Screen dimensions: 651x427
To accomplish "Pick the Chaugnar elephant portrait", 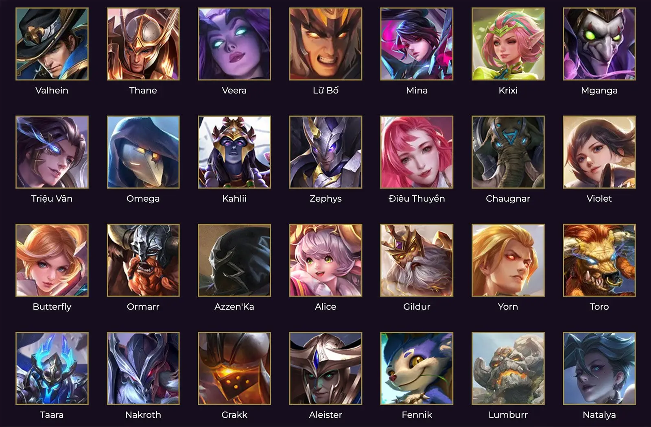I will pyautogui.click(x=508, y=152).
